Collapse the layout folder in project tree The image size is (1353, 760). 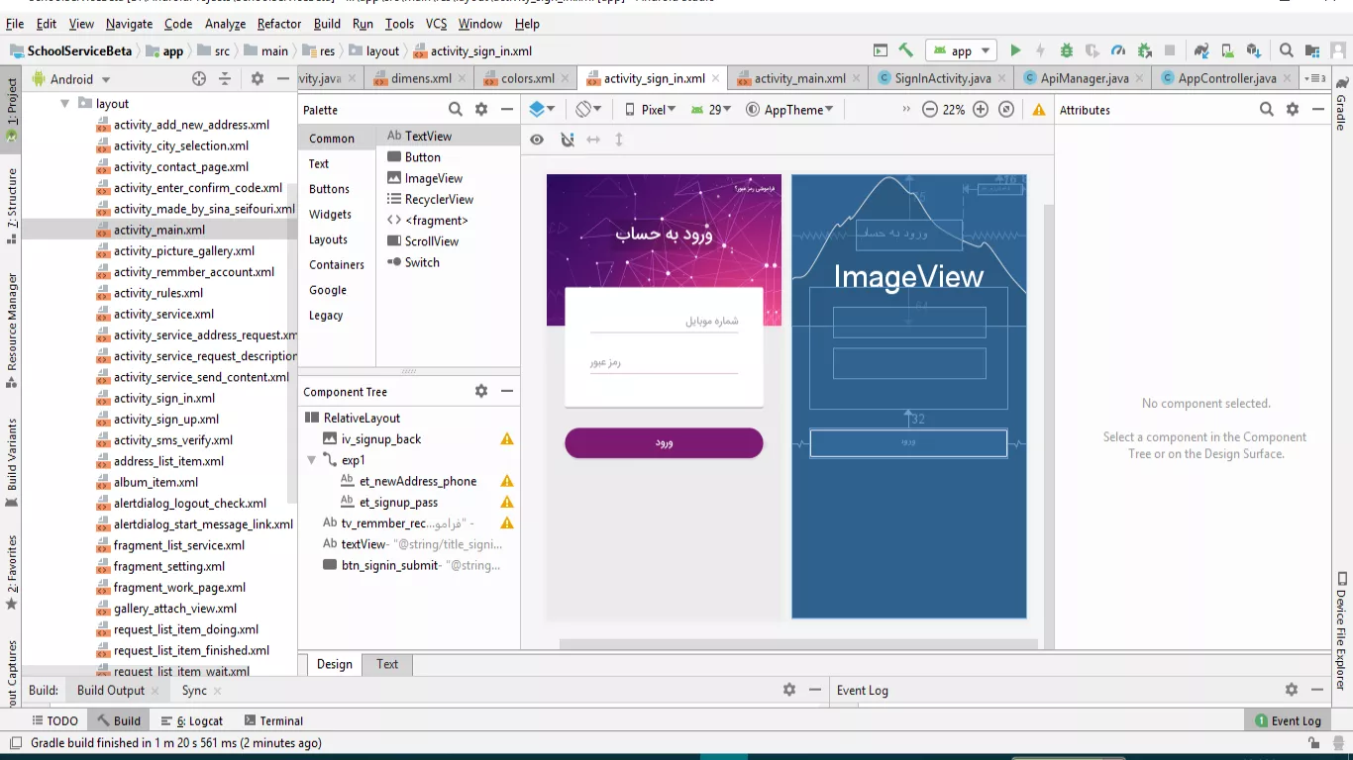[x=64, y=103]
